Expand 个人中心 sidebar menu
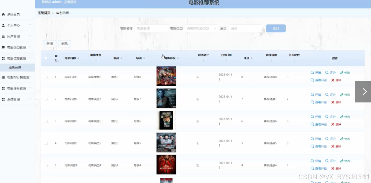 (29, 25)
